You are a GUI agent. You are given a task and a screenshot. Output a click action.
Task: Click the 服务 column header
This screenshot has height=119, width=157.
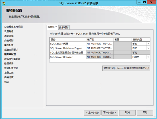(x=68, y=40)
